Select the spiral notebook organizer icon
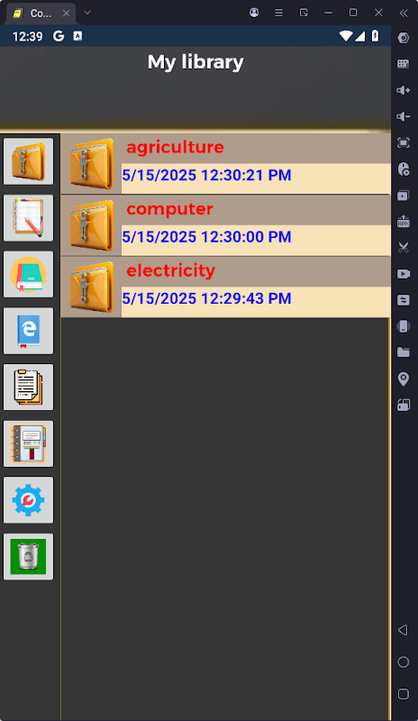The width and height of the screenshot is (418, 721). pyautogui.click(x=29, y=443)
